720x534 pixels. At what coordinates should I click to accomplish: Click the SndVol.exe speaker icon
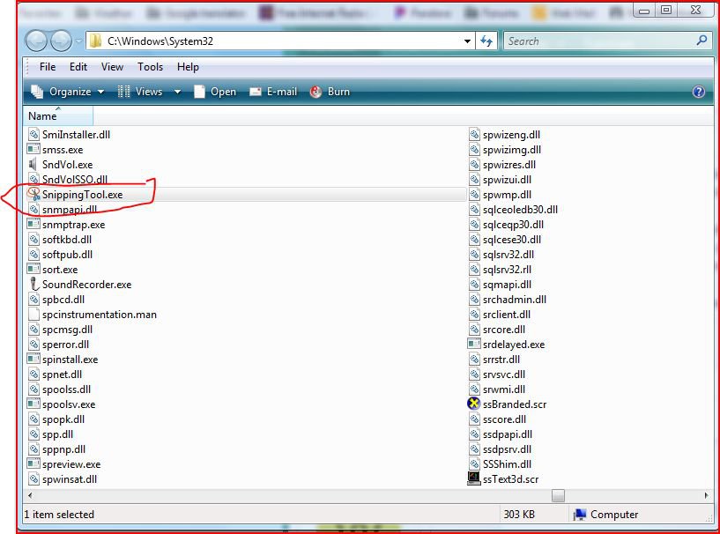click(x=33, y=164)
